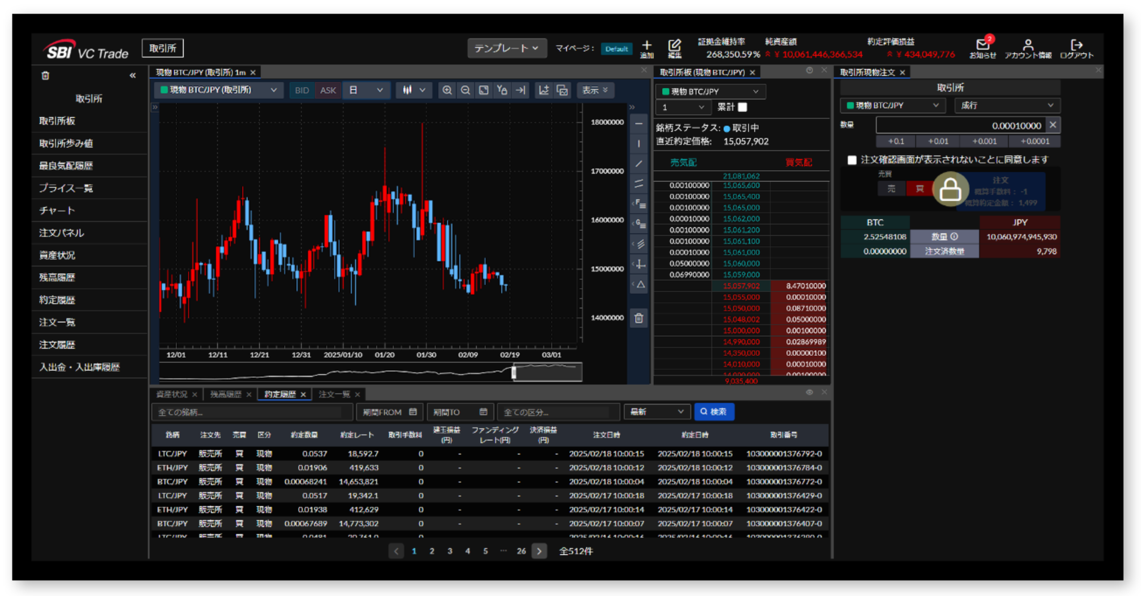Open the chart screenshot/snapshot icon
The image size is (1141, 596).
click(x=562, y=90)
